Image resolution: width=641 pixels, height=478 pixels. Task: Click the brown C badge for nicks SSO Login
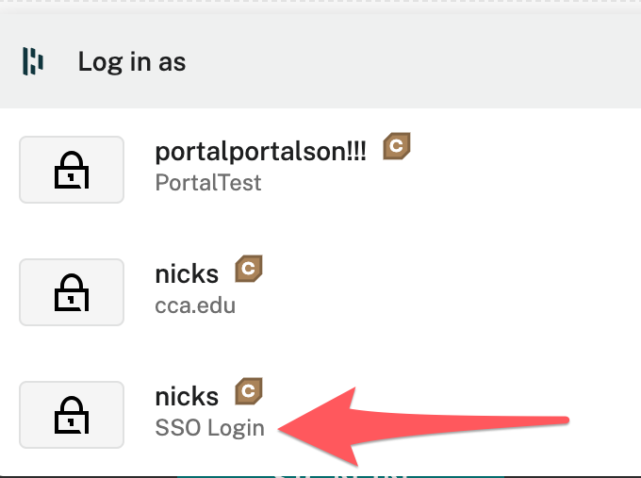click(x=249, y=392)
